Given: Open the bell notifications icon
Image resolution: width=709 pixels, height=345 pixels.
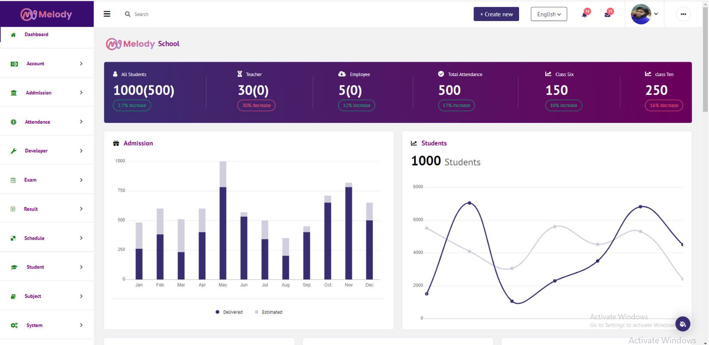Looking at the screenshot, I should click(584, 15).
